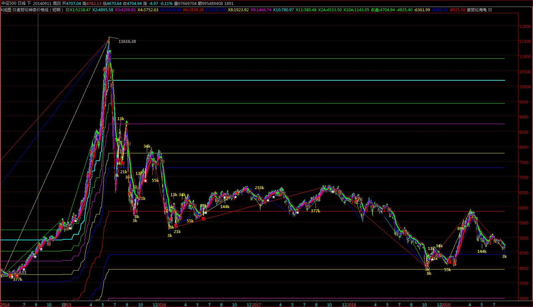
Task: Collapse the box before 麦哲伦神奇价格线 indicator name
Action: [14, 10]
